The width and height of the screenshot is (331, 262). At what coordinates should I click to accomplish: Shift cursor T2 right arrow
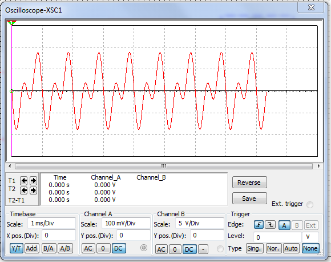tap(33, 190)
